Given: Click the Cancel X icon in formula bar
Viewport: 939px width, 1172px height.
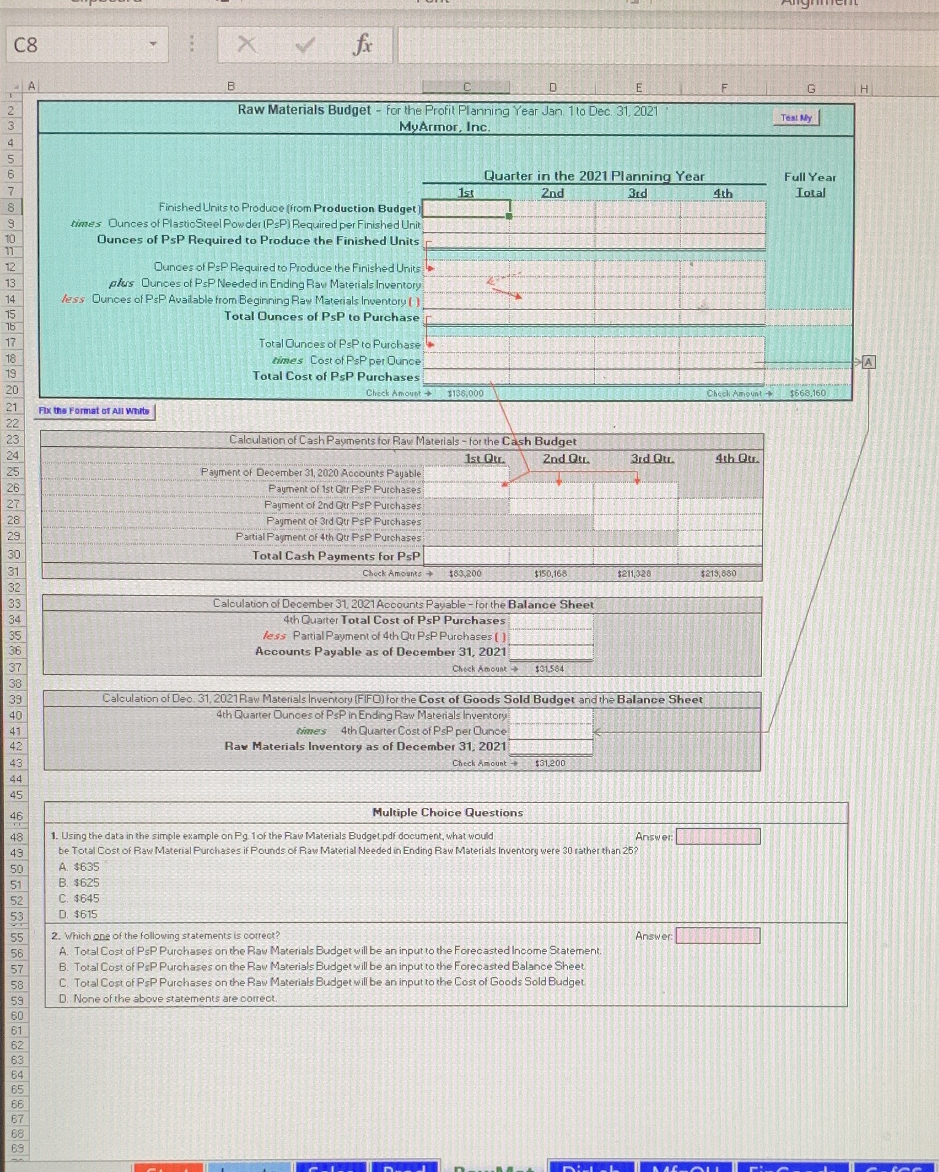Looking at the screenshot, I should click(x=247, y=44).
